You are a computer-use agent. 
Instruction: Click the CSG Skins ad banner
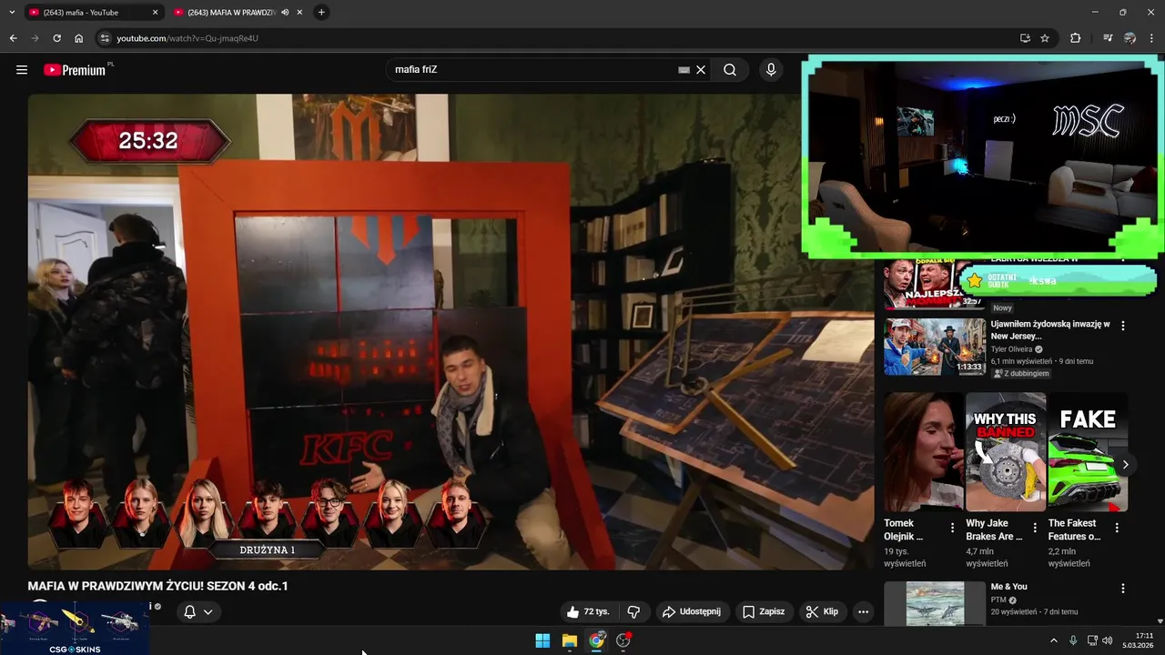[x=75, y=628]
